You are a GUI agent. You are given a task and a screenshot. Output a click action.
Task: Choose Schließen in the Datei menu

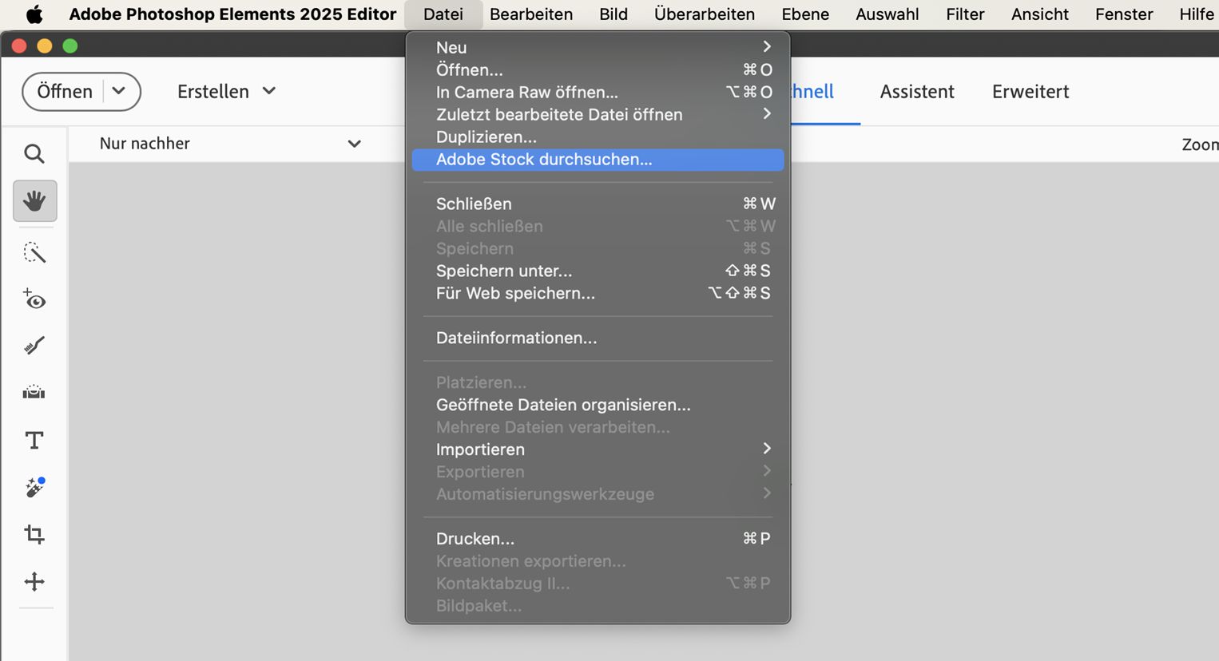click(x=598, y=204)
